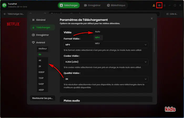Go back using the left arrow icon
Viewport: 184px width, 118px height.
pos(5,14)
